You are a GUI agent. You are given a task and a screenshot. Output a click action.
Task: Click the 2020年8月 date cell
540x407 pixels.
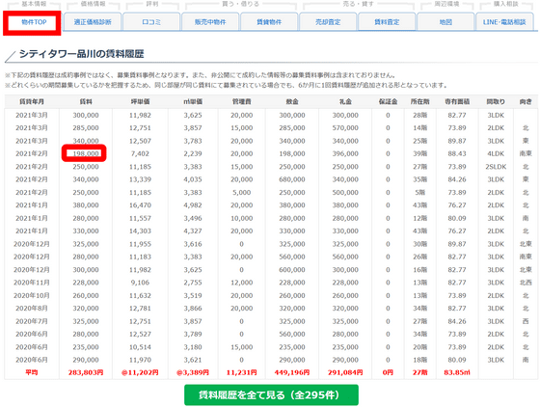point(31,309)
